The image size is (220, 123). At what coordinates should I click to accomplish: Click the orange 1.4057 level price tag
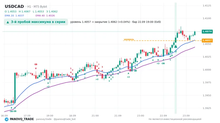tap(207, 40)
